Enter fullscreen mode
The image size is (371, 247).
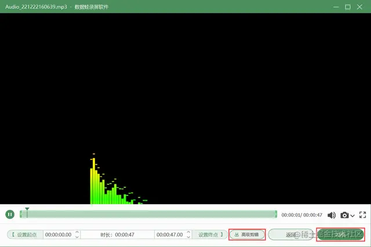click(x=362, y=215)
